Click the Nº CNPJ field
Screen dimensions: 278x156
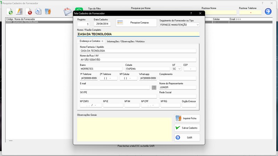[x=91, y=105]
